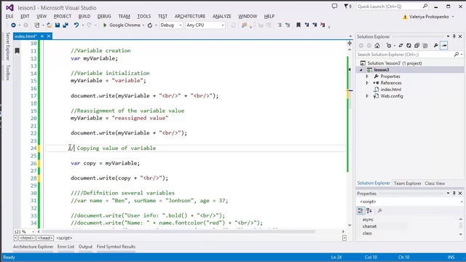Select the index.html document tab

[x=25, y=36]
